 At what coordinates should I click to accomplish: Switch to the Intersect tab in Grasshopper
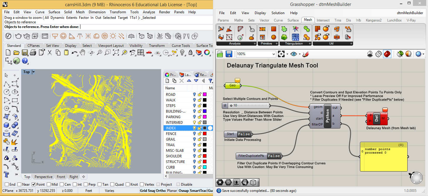(x=323, y=20)
